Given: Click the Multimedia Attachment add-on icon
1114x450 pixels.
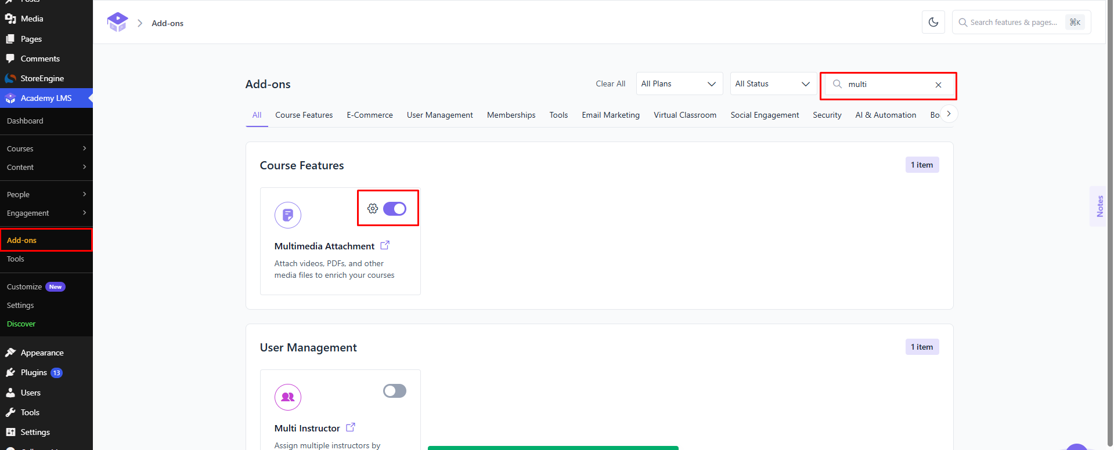Looking at the screenshot, I should (x=288, y=215).
